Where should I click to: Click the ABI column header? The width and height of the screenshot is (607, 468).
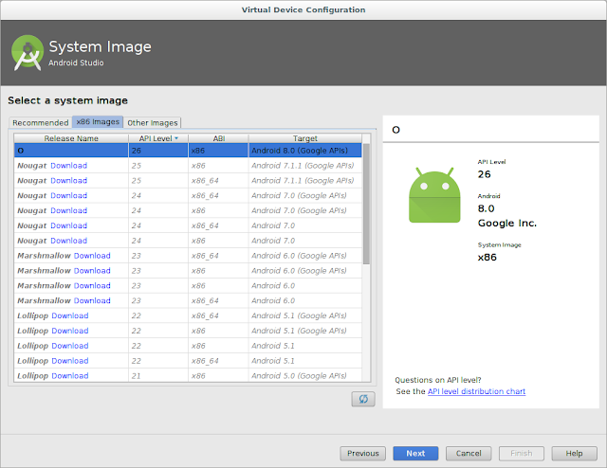(219, 138)
